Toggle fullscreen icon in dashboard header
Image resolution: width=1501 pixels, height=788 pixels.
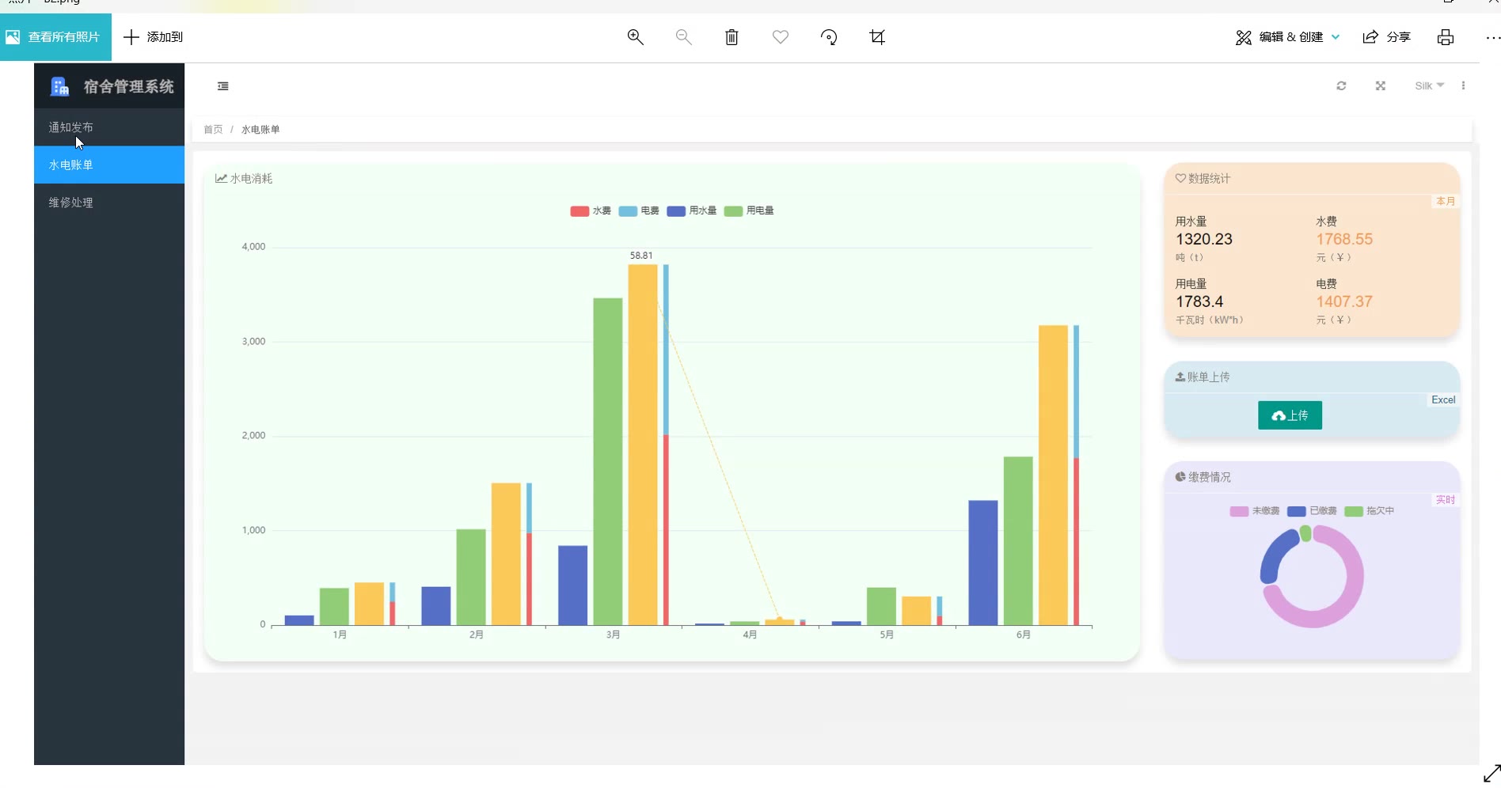pos(1380,85)
